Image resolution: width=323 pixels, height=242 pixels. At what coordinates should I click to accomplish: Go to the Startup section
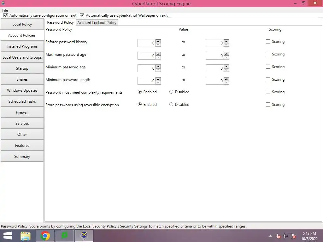(x=22, y=68)
